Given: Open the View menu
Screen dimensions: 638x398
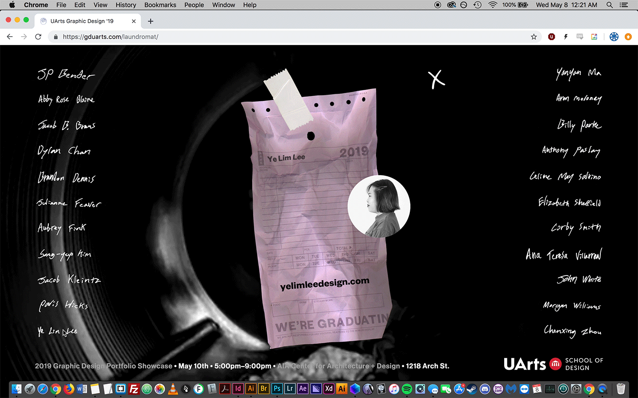Looking at the screenshot, I should coord(100,5).
